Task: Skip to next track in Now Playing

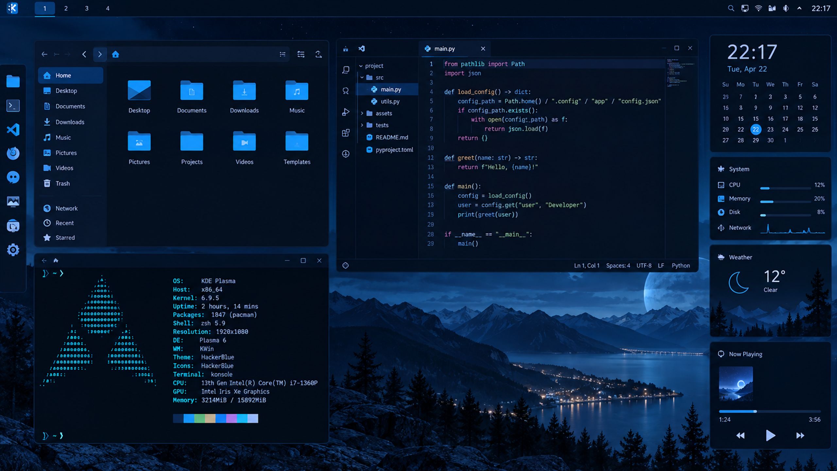Action: tap(800, 435)
